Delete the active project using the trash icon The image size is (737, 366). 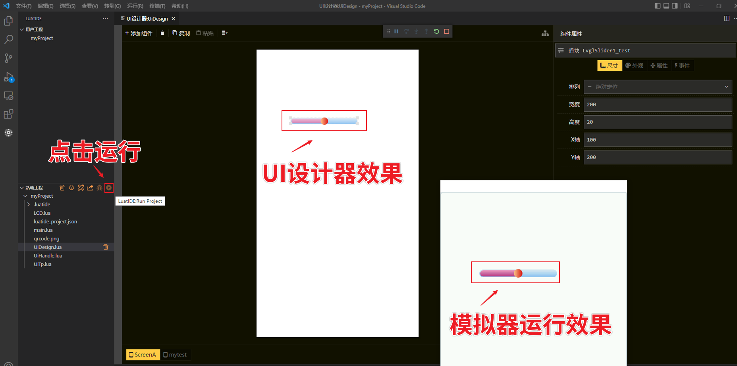[x=62, y=187]
